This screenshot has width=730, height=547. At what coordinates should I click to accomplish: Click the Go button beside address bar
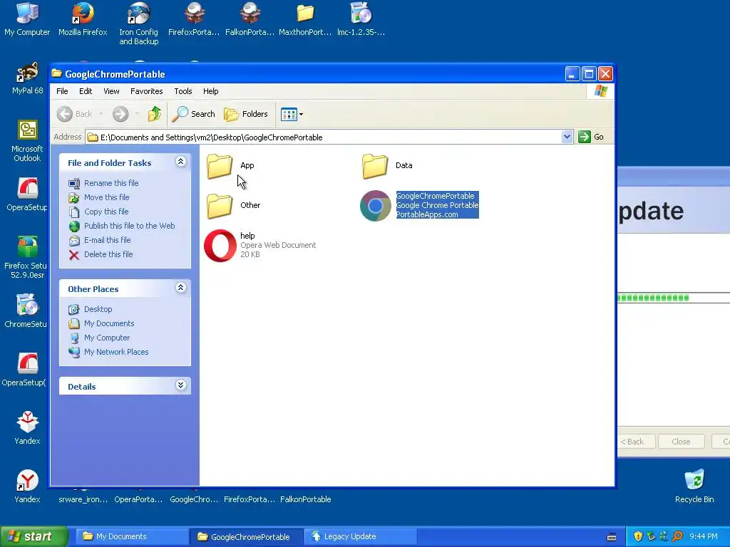pos(591,137)
